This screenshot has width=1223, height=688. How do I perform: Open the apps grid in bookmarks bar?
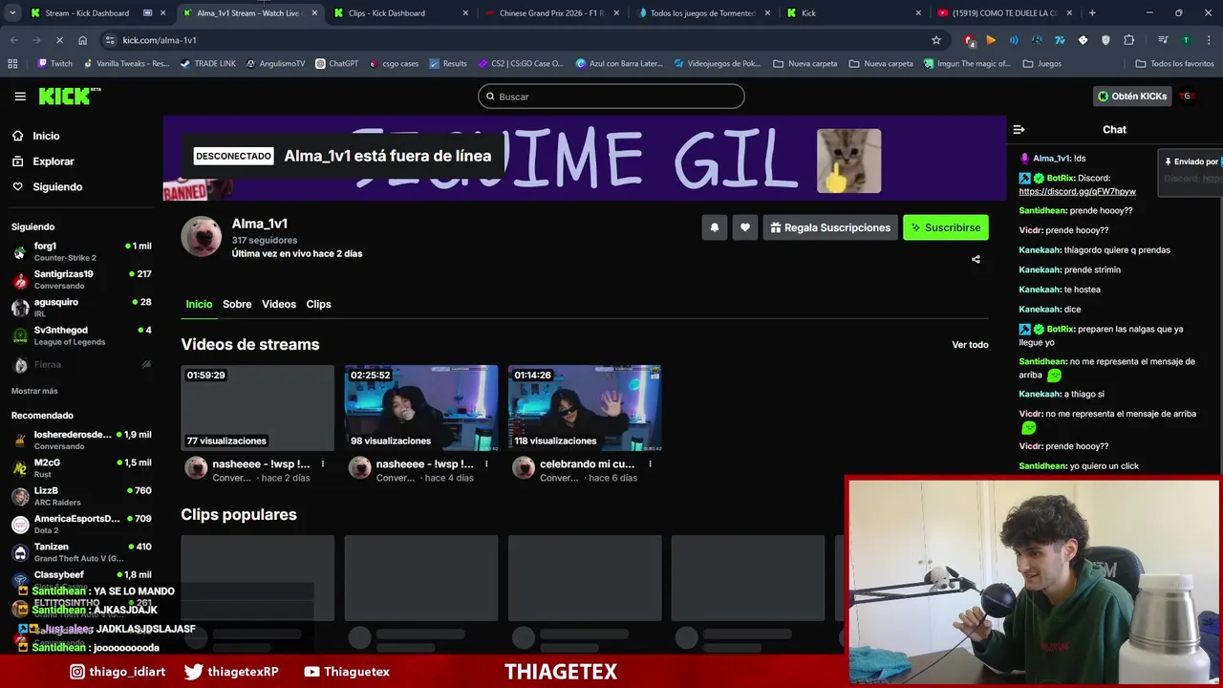point(12,64)
